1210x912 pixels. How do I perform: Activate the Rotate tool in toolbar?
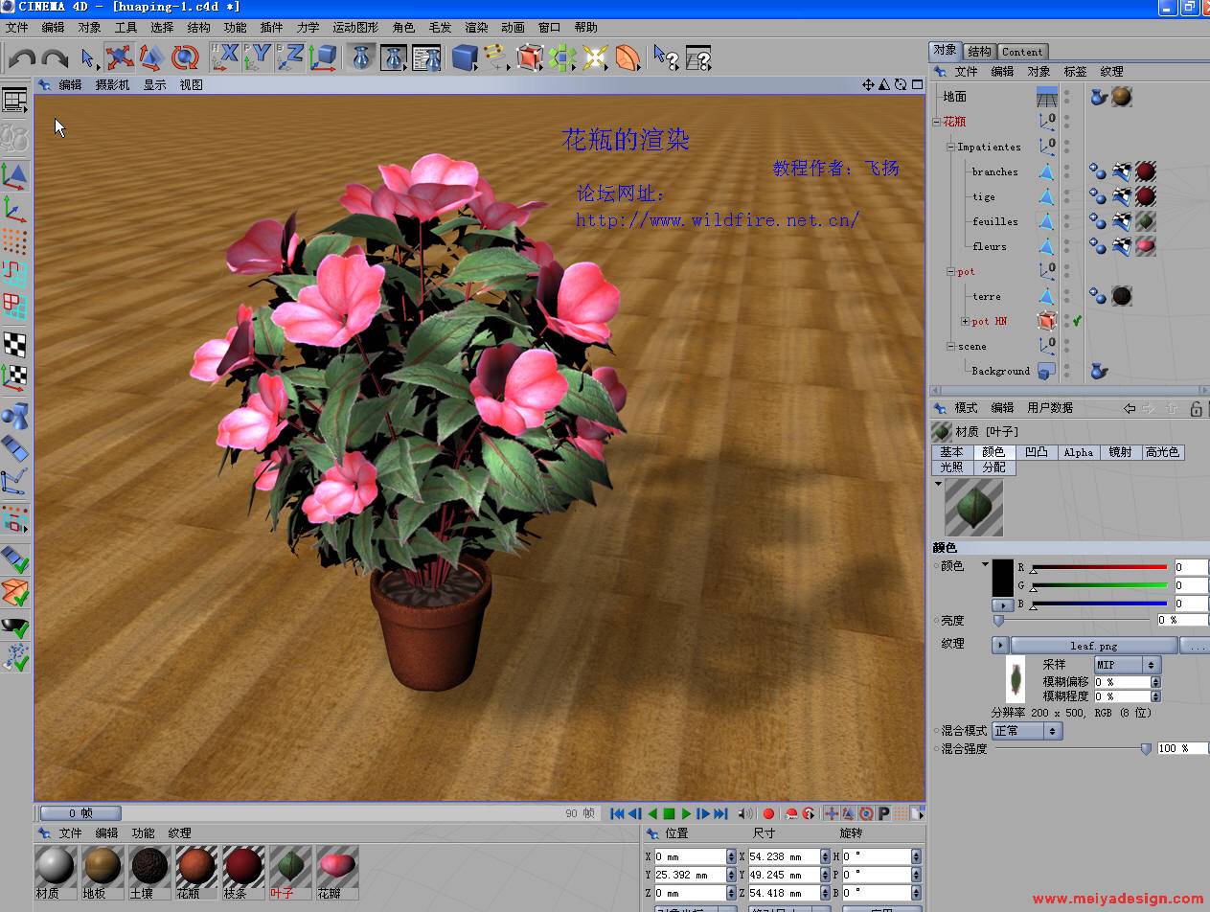click(x=185, y=58)
